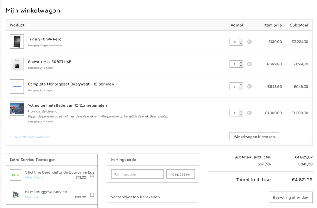Click the Subtotaal column header
Screen dimensions: 317x208
click(299, 25)
